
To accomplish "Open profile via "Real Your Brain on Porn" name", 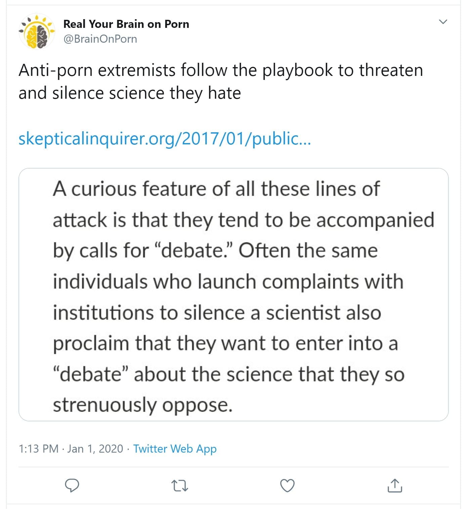I will [126, 24].
